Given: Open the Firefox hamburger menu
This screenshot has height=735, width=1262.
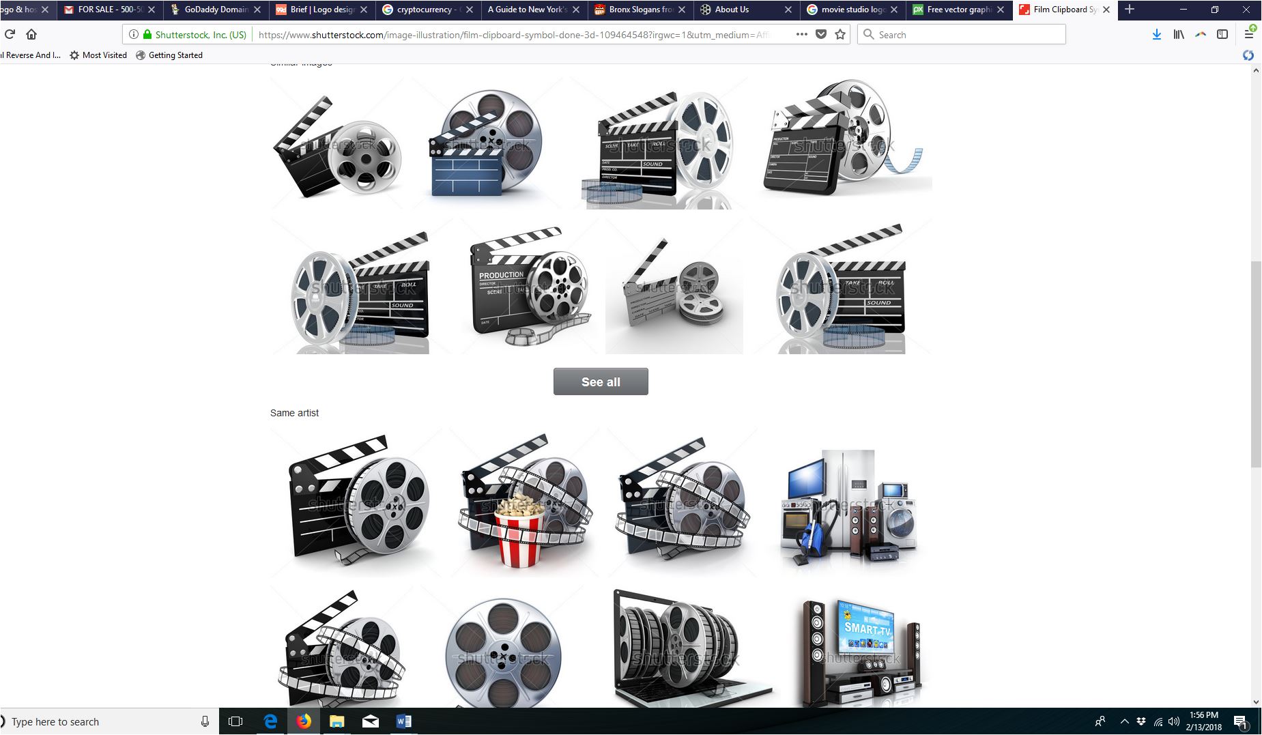Looking at the screenshot, I should pos(1248,35).
